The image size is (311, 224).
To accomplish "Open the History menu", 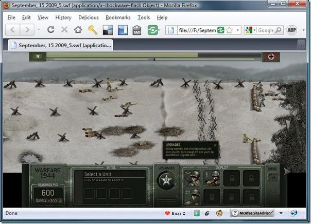I will pos(63,17).
